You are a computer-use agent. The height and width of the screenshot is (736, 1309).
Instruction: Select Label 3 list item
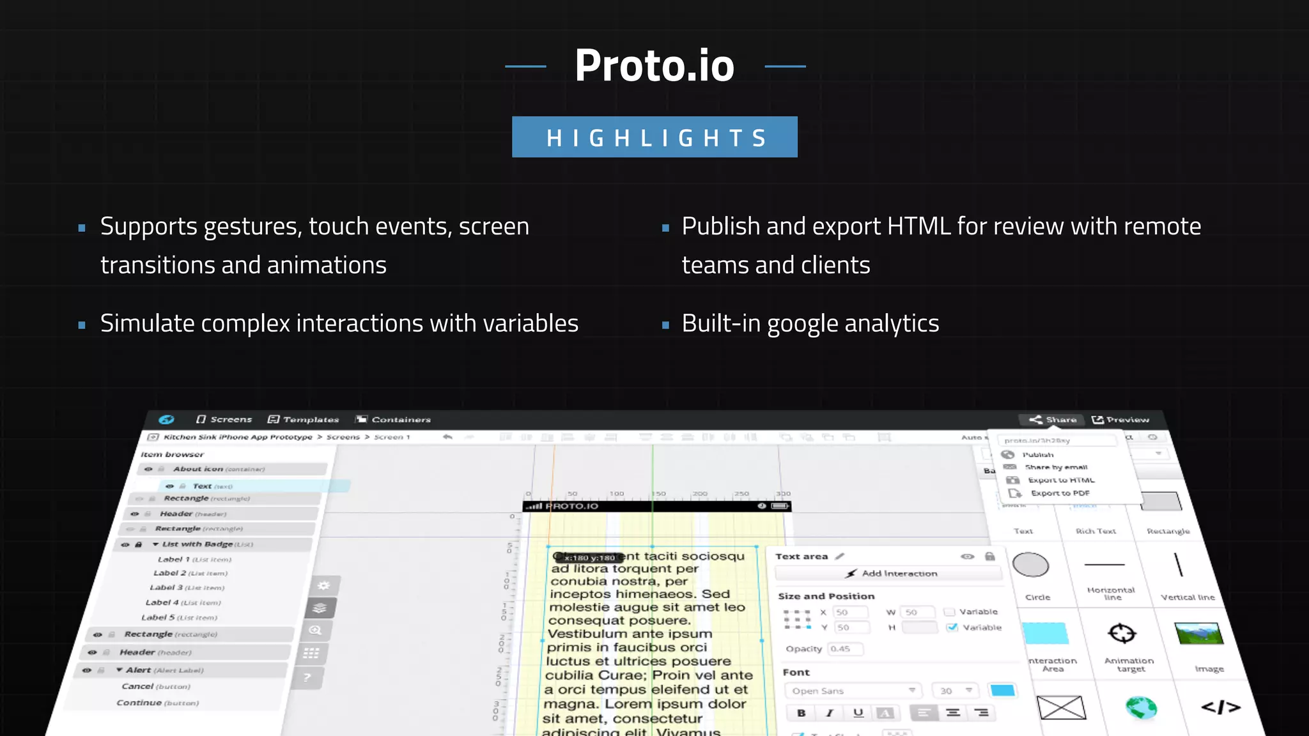point(187,588)
